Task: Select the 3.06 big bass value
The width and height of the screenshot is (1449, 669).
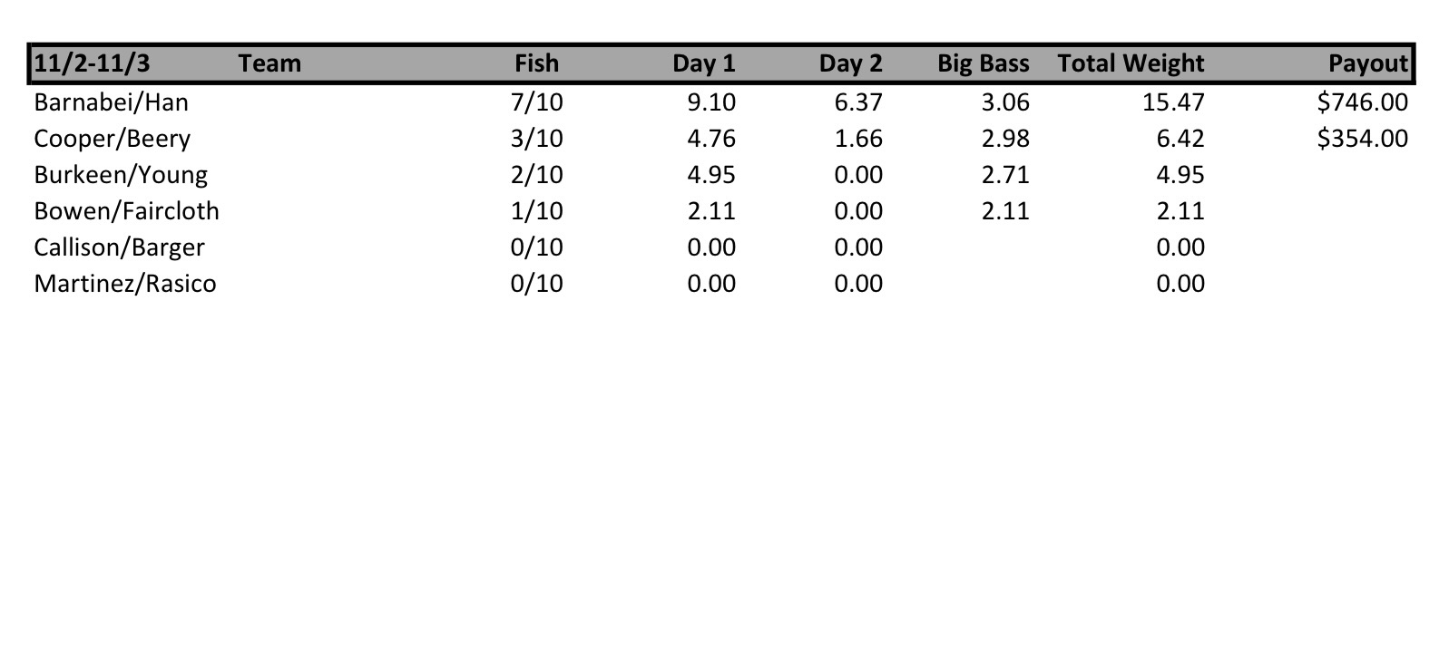Action: click(x=1005, y=102)
